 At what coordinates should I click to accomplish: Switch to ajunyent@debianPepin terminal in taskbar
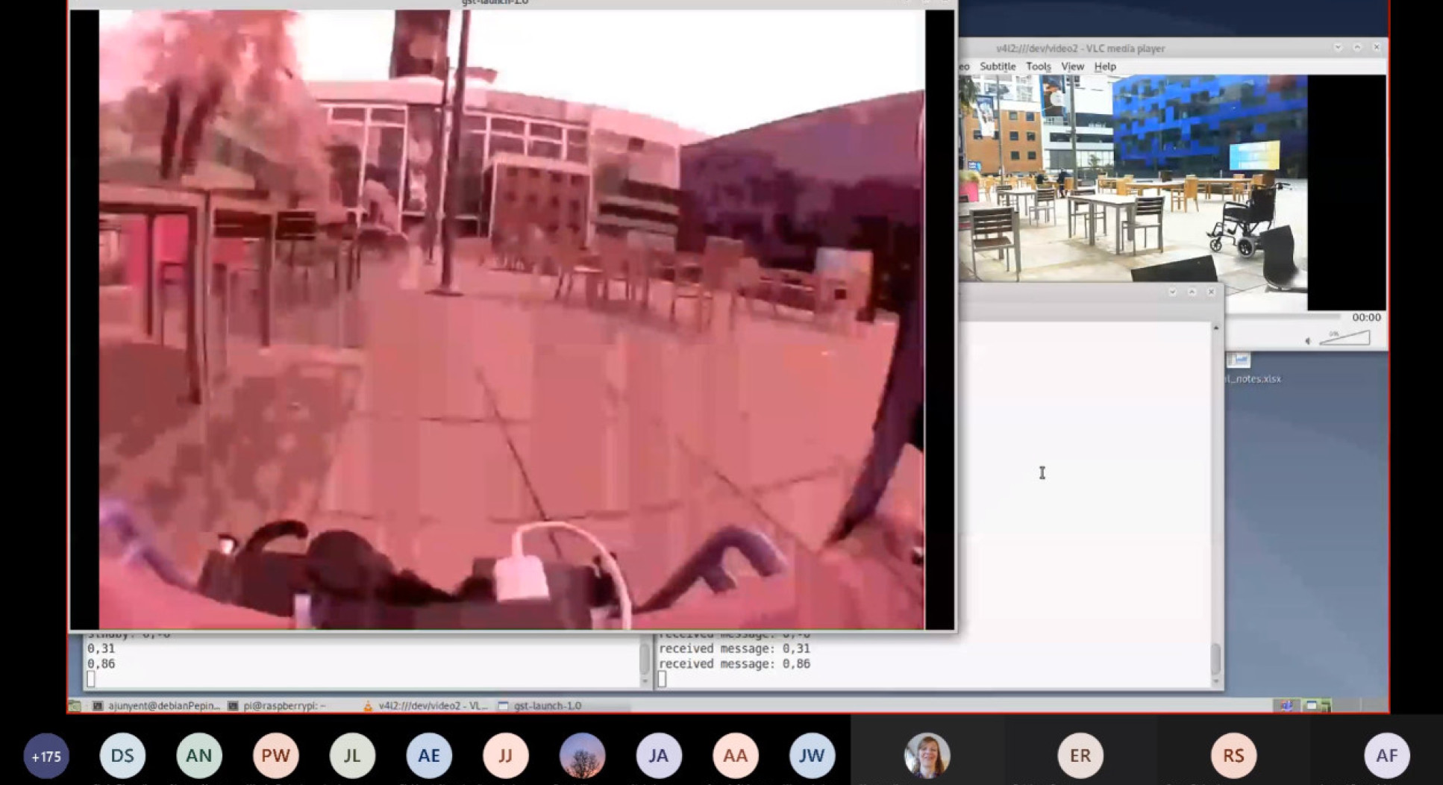[157, 705]
